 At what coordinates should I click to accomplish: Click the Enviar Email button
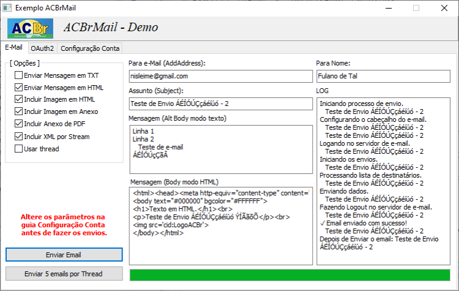tap(64, 255)
